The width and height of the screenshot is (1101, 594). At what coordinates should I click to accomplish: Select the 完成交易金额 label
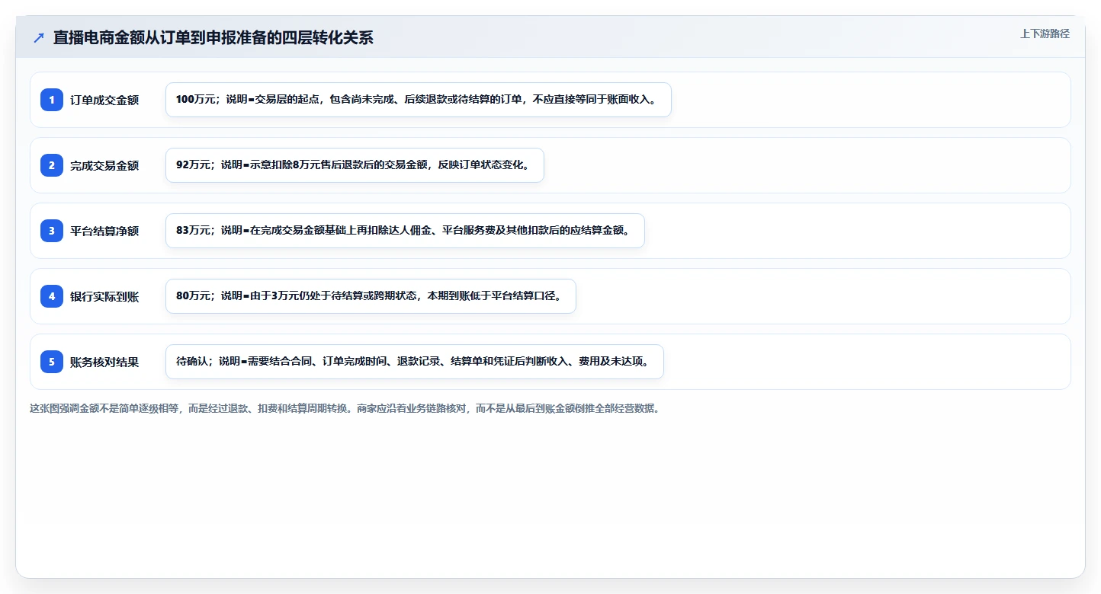pos(104,165)
